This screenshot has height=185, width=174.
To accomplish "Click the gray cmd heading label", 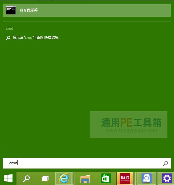I will [10, 28].
